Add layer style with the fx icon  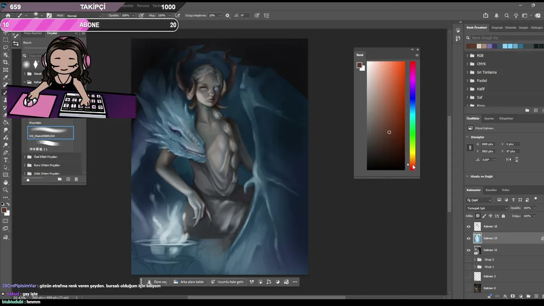tap(505, 296)
